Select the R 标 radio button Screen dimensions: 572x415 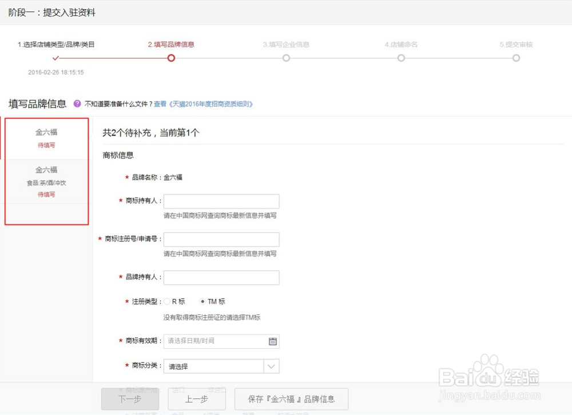click(167, 302)
